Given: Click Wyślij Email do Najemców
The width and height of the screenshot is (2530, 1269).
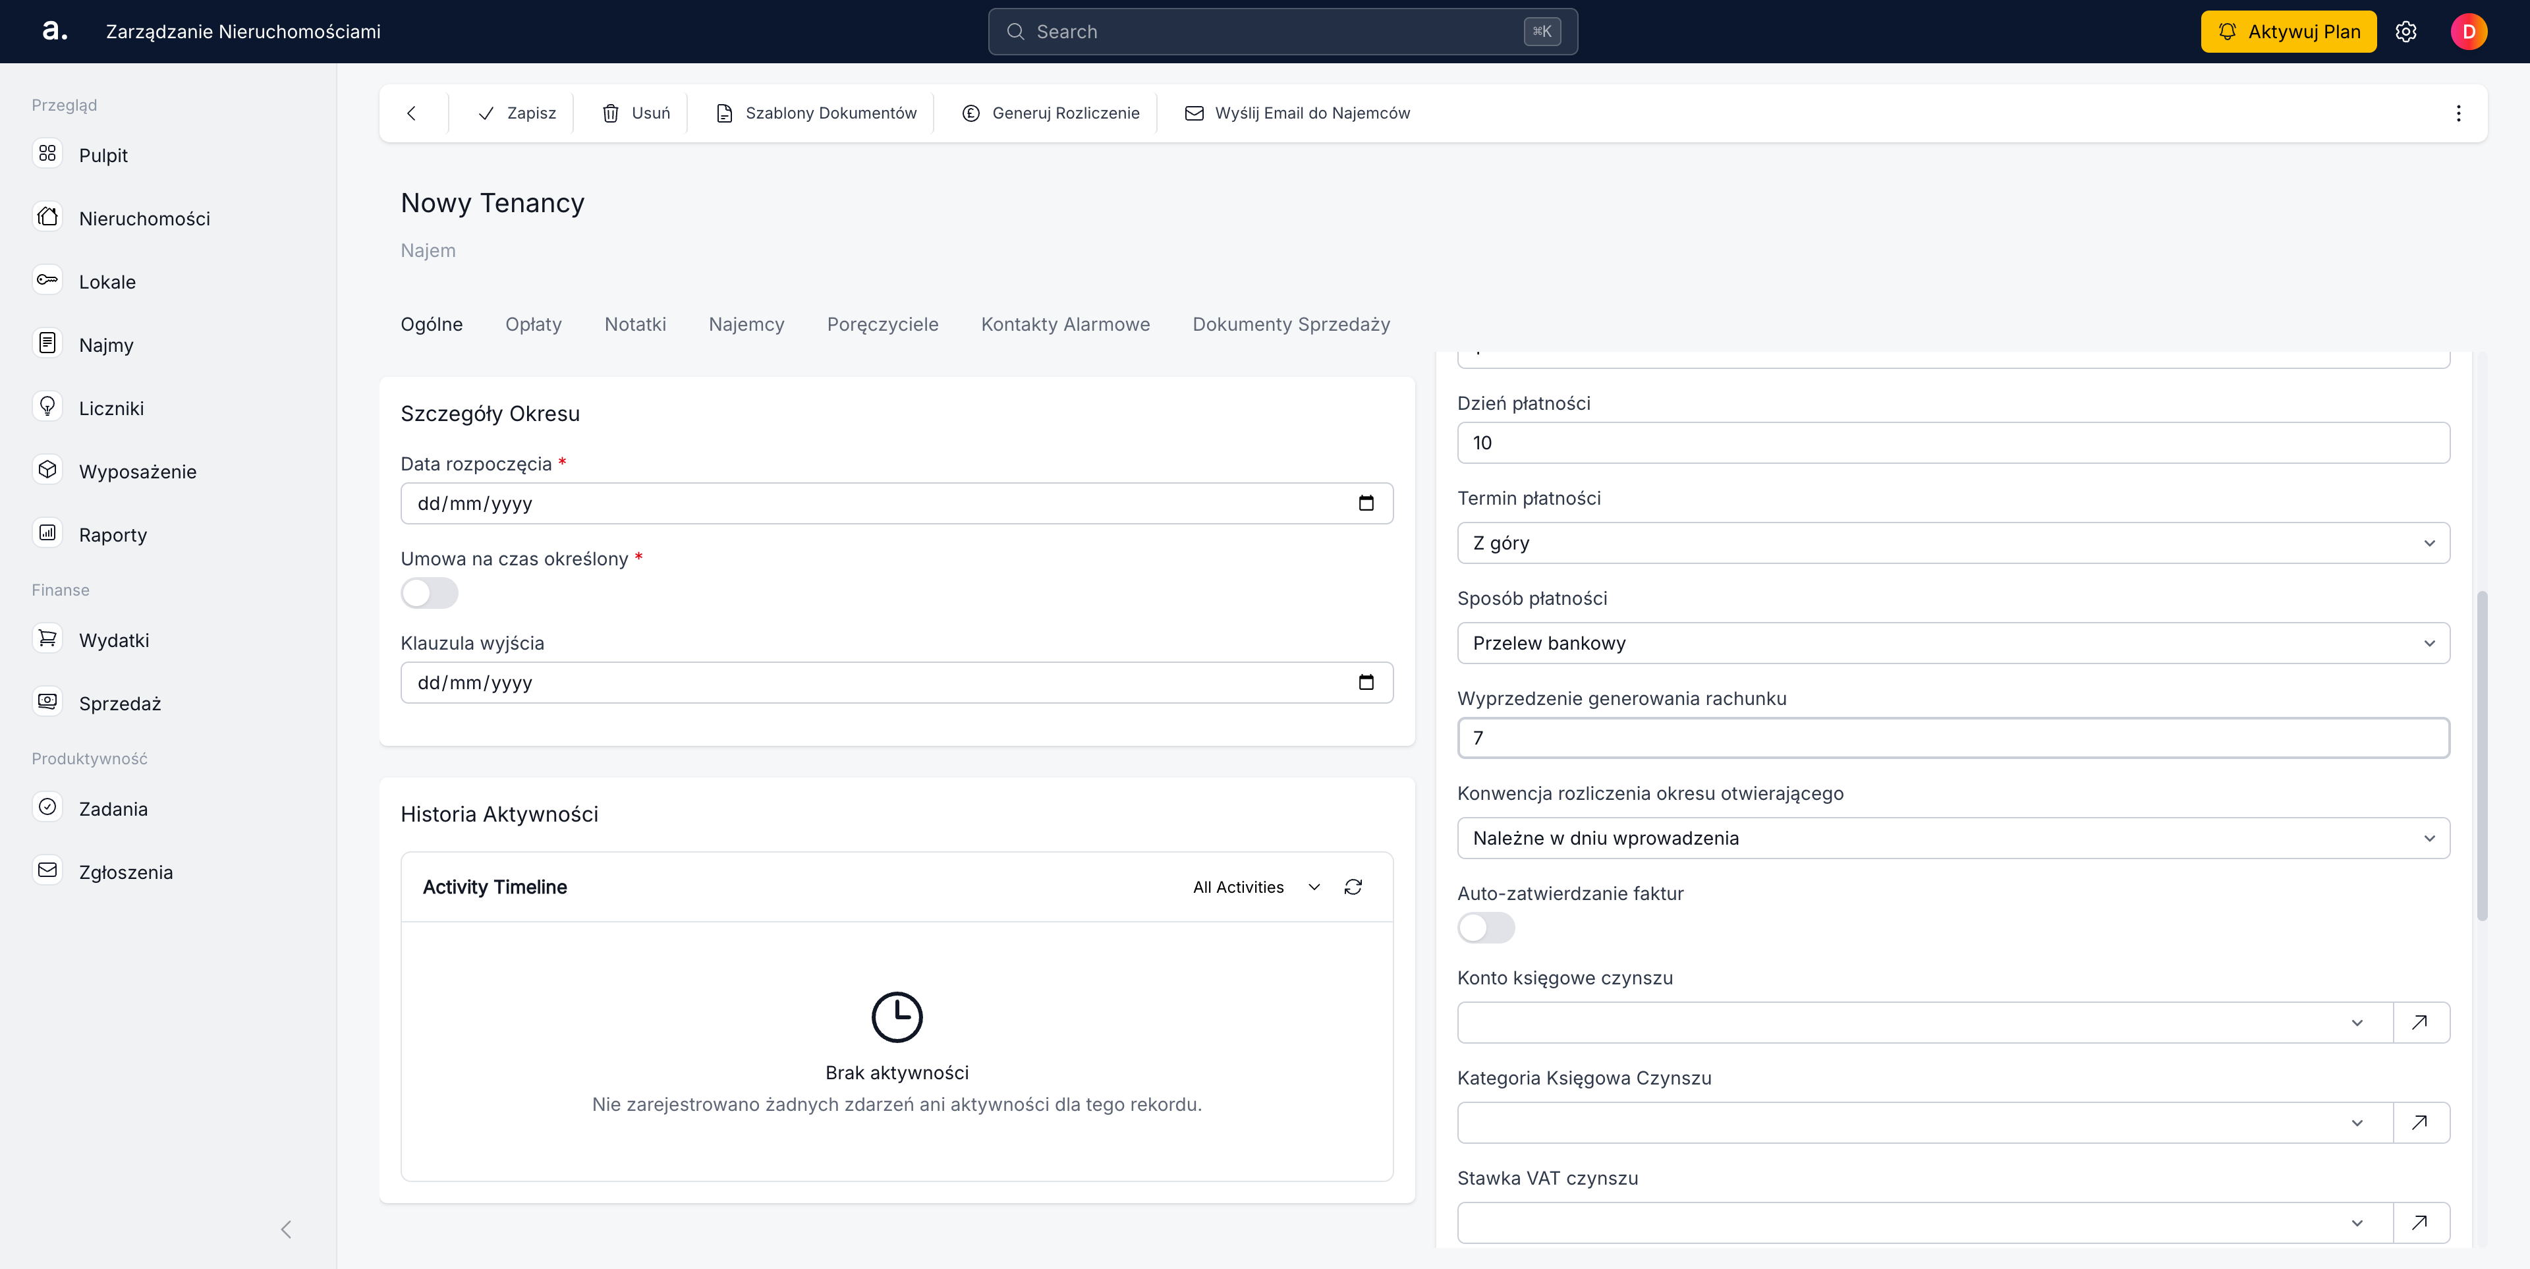Looking at the screenshot, I should coord(1297,113).
